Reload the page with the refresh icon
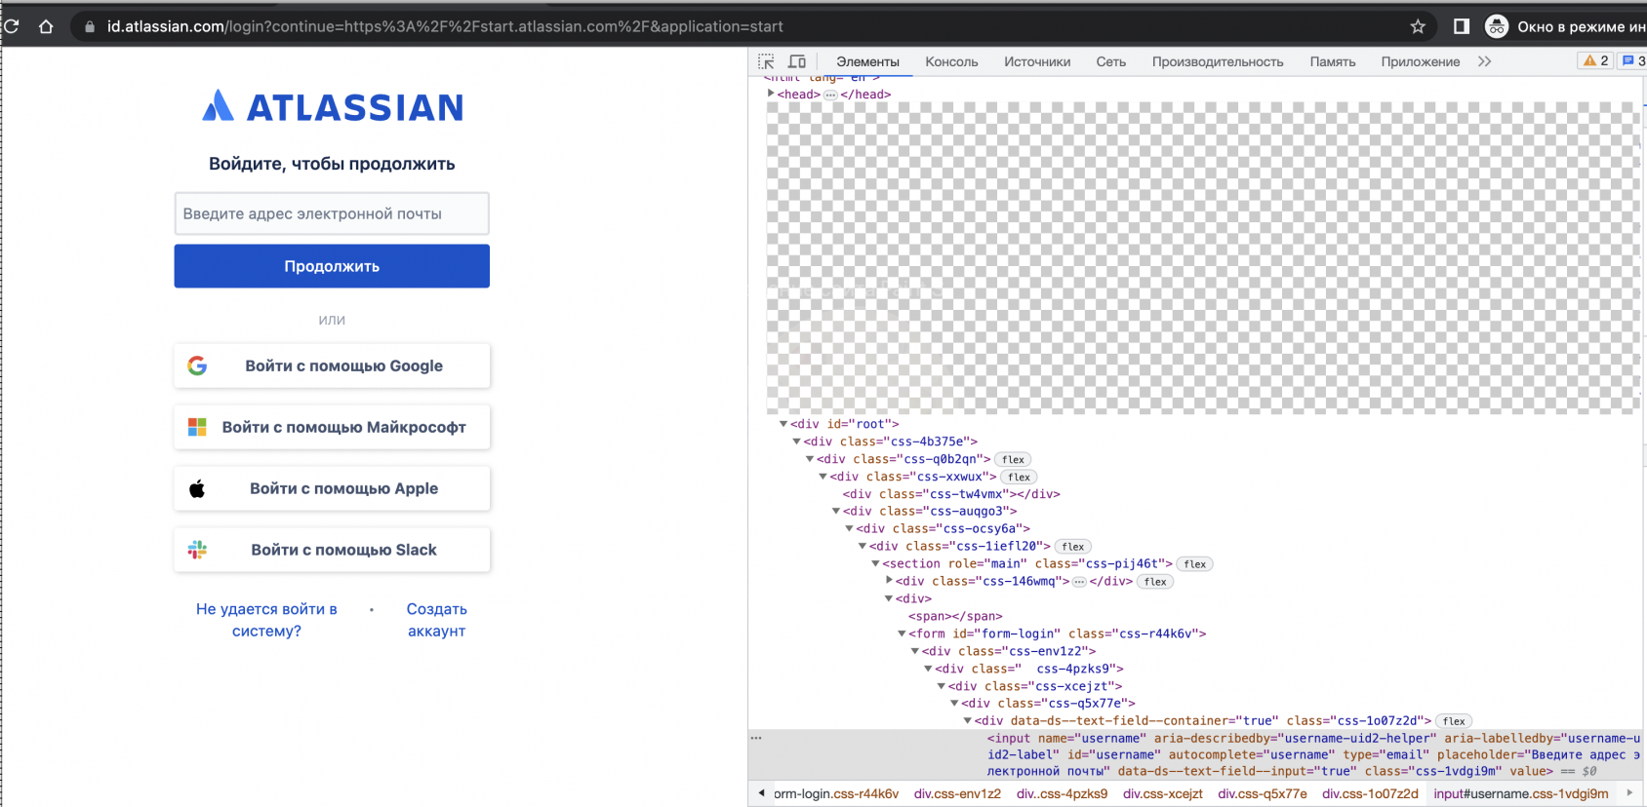This screenshot has height=807, width=1647. [x=12, y=26]
